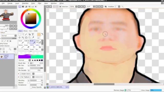Select the Magic Wand tool
Viewport: 164px width, 92px height.
tap(26, 34)
